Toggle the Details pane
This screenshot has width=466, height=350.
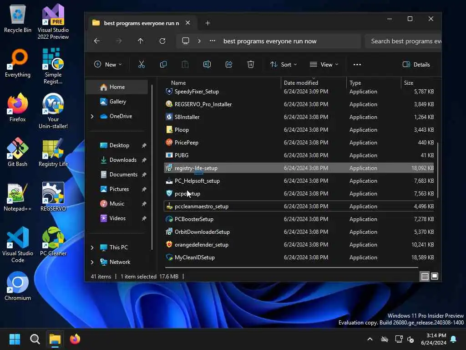[x=416, y=64]
